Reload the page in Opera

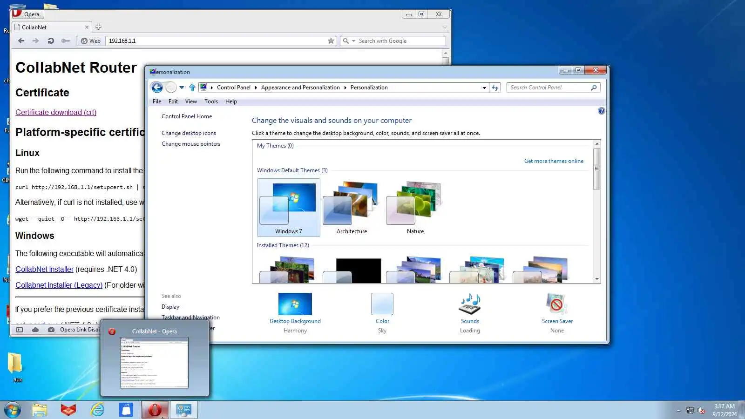(x=51, y=41)
